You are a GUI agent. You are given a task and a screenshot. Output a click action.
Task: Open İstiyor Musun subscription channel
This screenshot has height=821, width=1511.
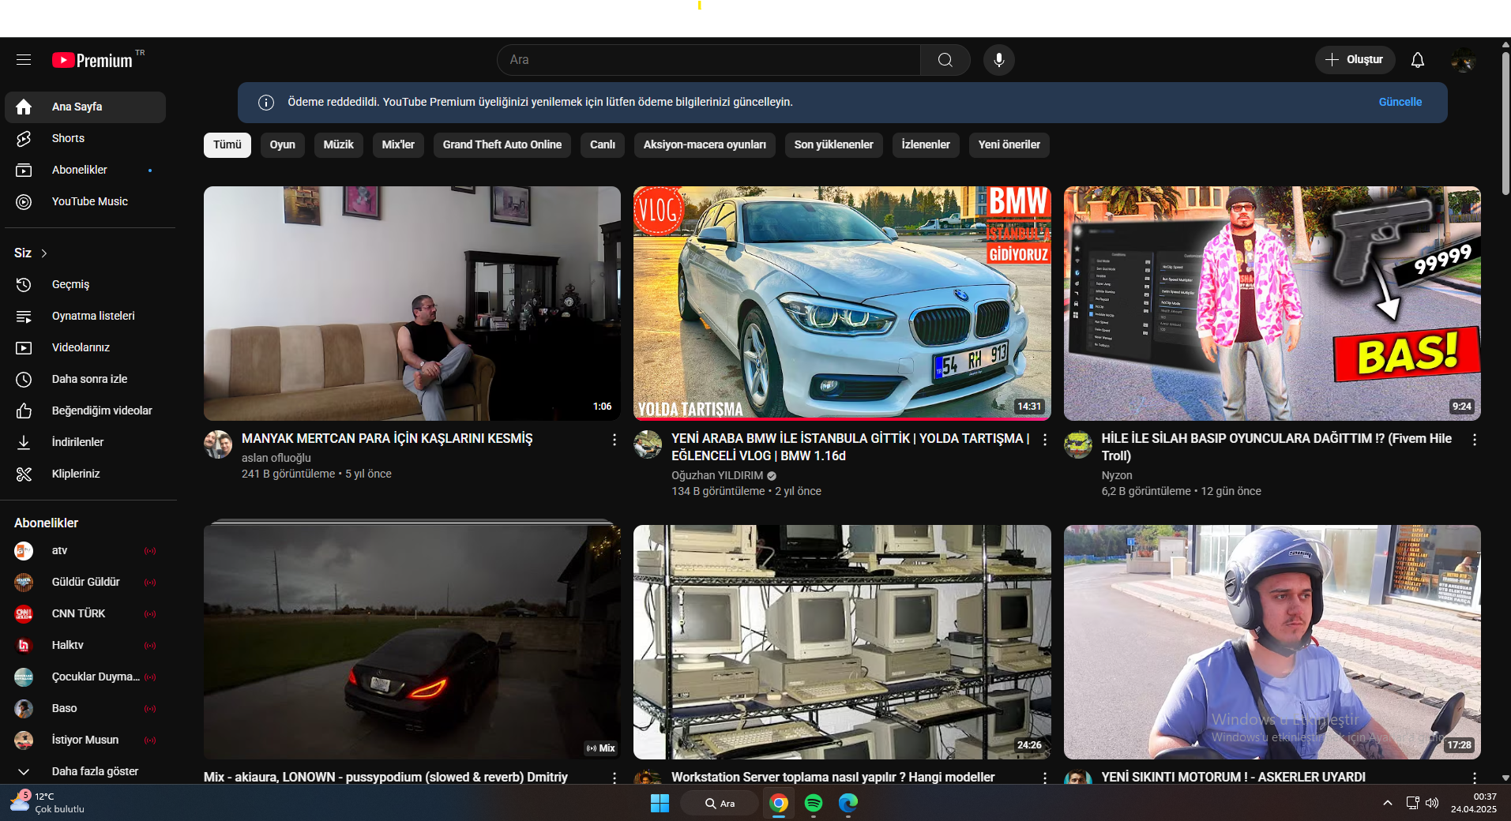[x=85, y=740]
